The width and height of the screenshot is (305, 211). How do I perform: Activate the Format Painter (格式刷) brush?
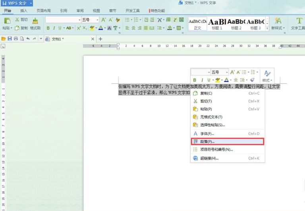tap(35, 24)
